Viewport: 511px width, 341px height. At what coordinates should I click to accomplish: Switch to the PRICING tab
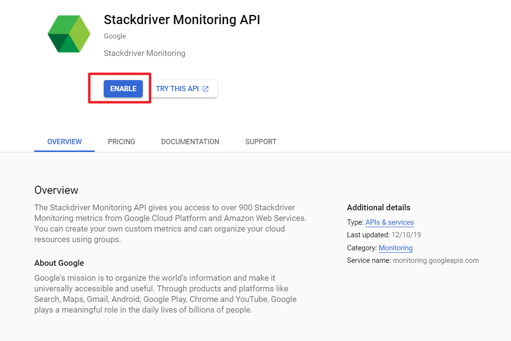click(x=121, y=142)
